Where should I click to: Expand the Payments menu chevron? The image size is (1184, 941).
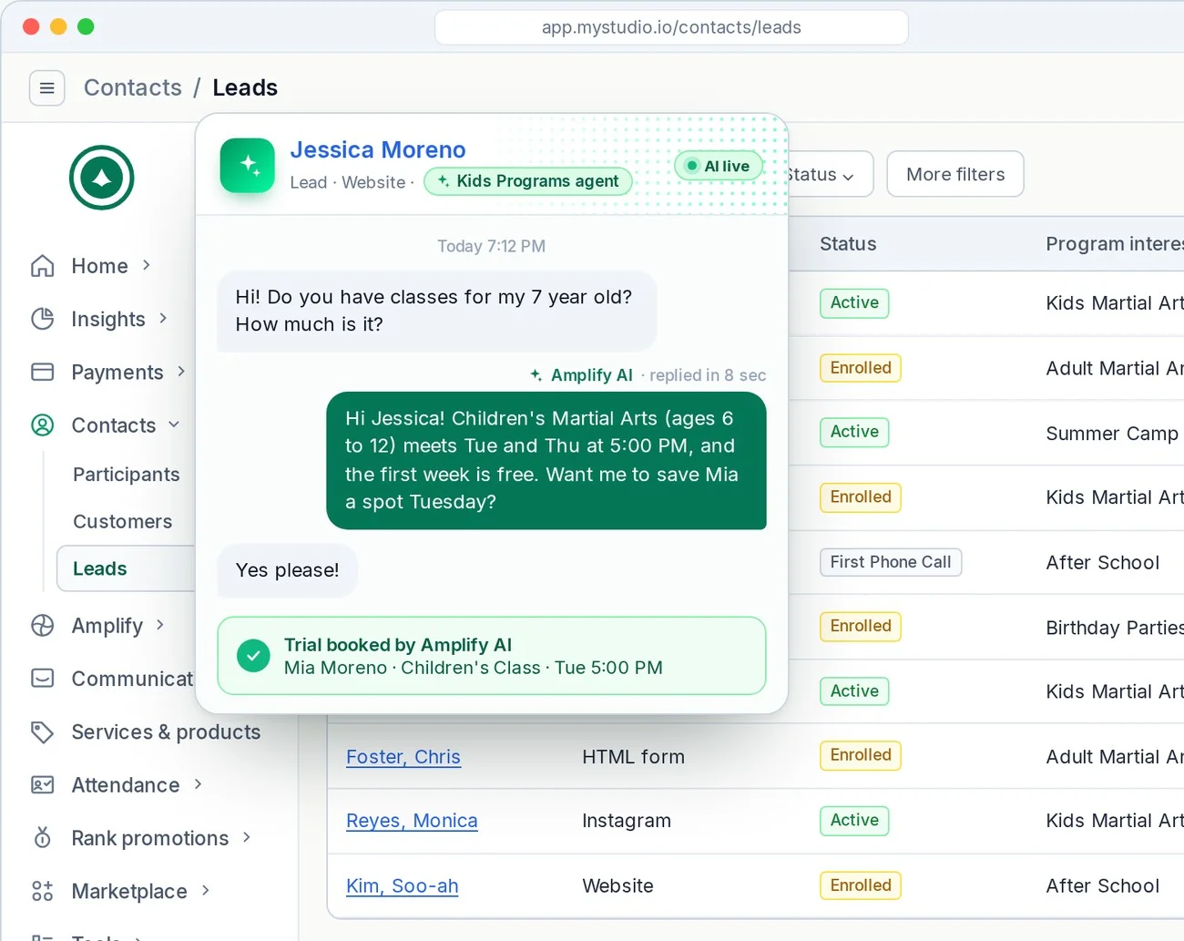pos(181,371)
